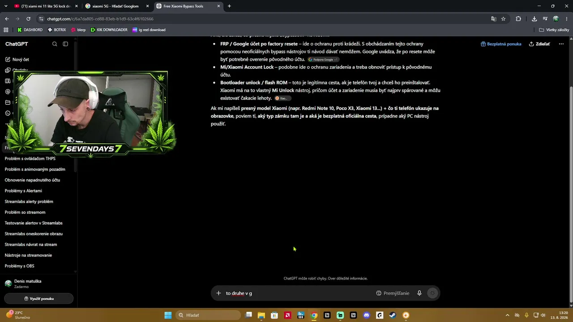View site information in address bar
The image size is (573, 322).
click(x=41, y=19)
